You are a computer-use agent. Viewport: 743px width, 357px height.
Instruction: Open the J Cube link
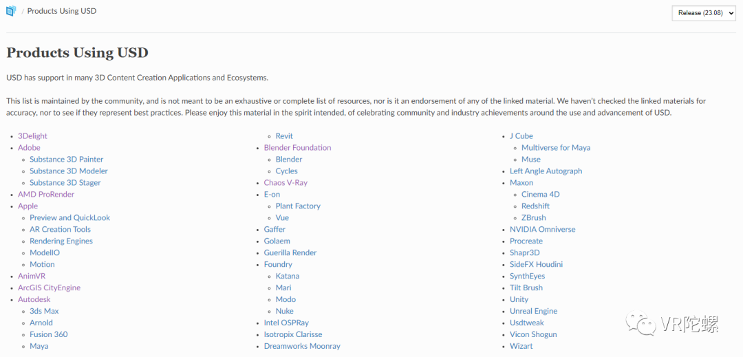(521, 136)
